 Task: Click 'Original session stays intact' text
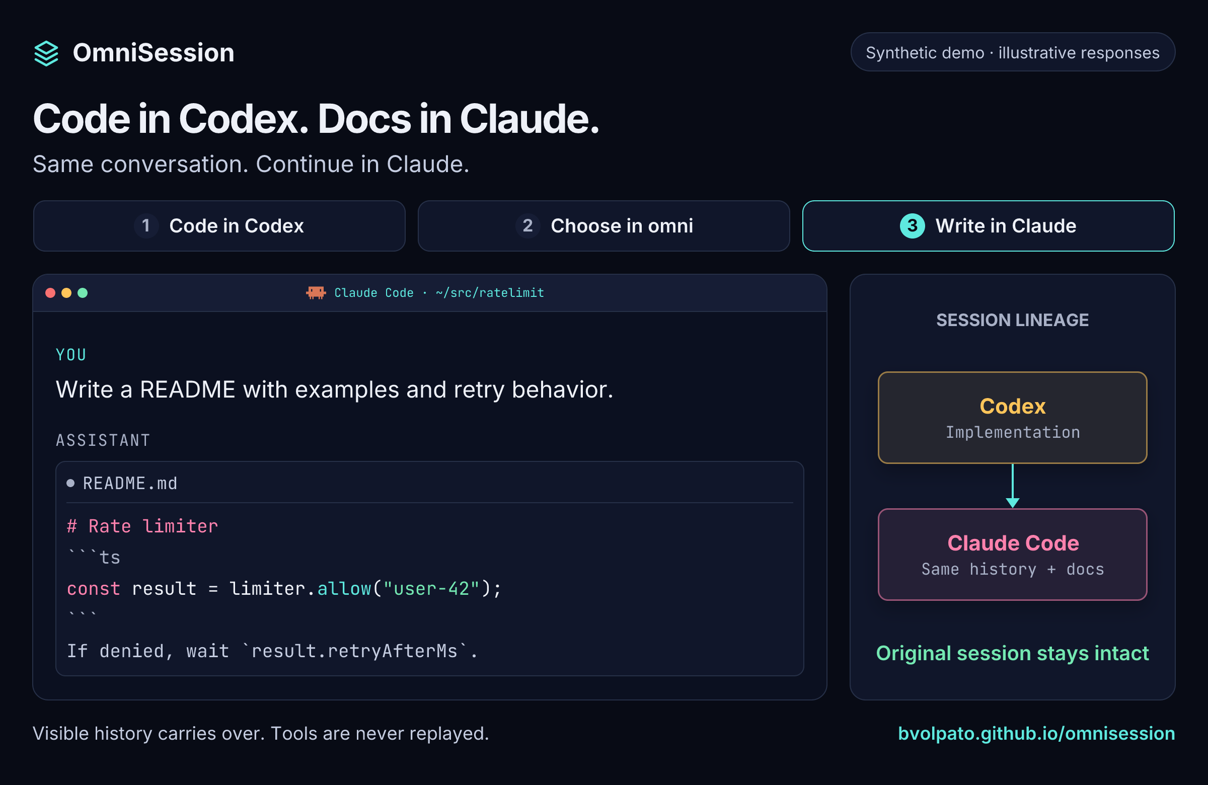pyautogui.click(x=1013, y=653)
